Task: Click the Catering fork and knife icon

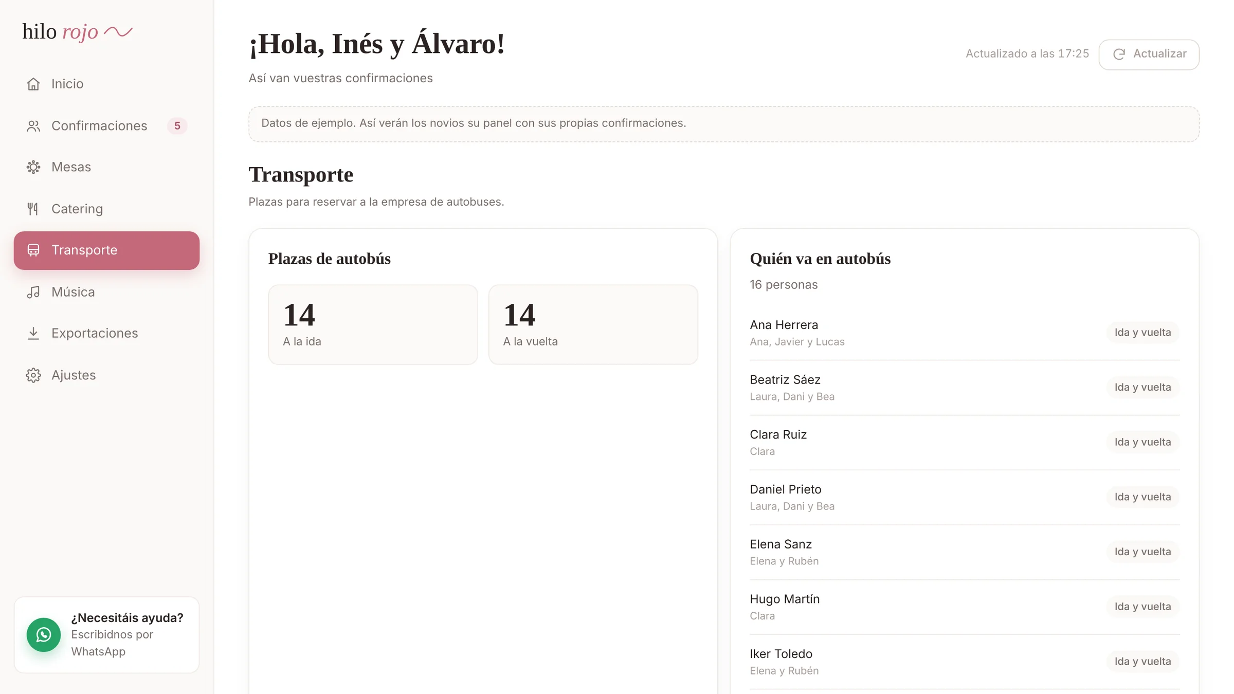Action: coord(33,209)
